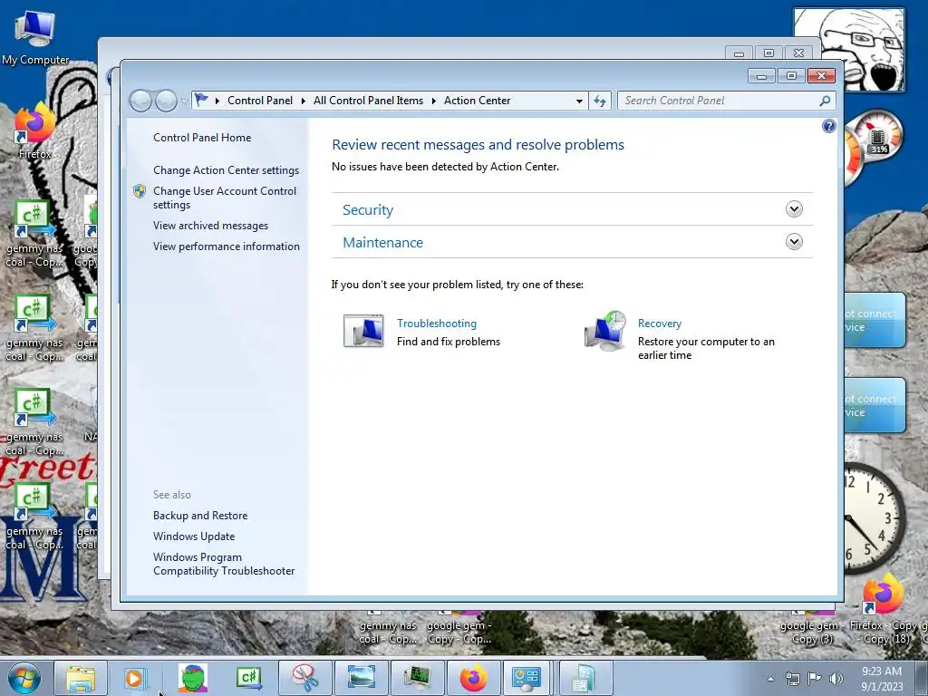This screenshot has width=928, height=696.
Task: Open the Troubleshooting monitor icon
Action: click(x=363, y=331)
